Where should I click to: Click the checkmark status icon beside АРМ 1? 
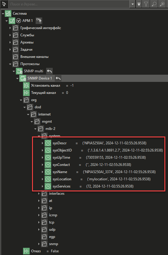19,21
